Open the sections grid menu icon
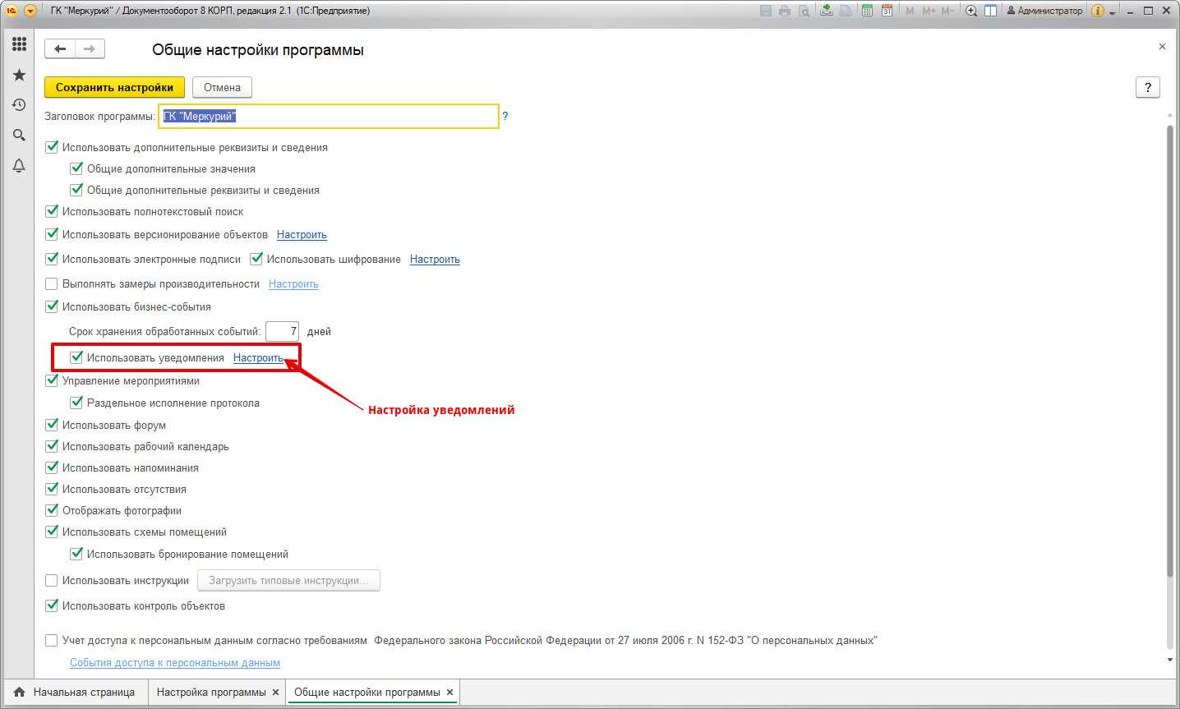This screenshot has width=1180, height=709. tap(19, 44)
